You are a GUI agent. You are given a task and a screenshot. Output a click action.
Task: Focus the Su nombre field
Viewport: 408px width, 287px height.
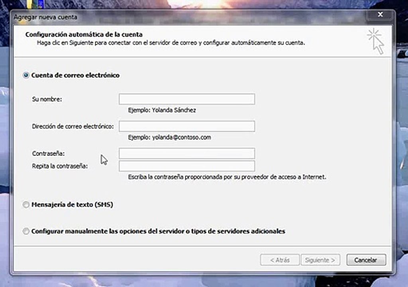pyautogui.click(x=187, y=99)
